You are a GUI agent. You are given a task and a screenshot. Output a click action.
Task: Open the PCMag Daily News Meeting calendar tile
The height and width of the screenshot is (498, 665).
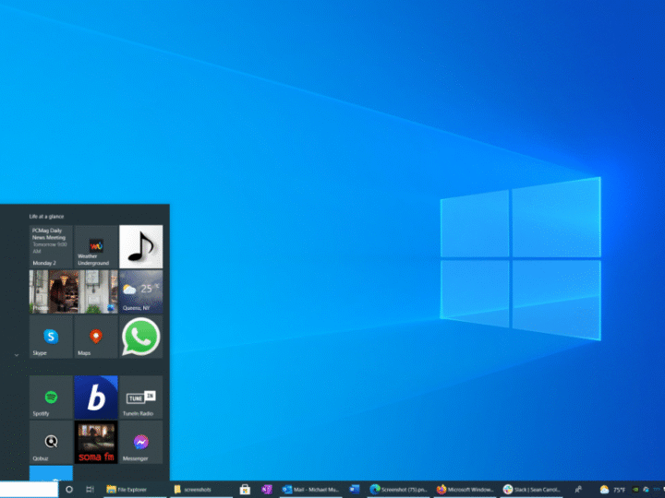(x=51, y=247)
